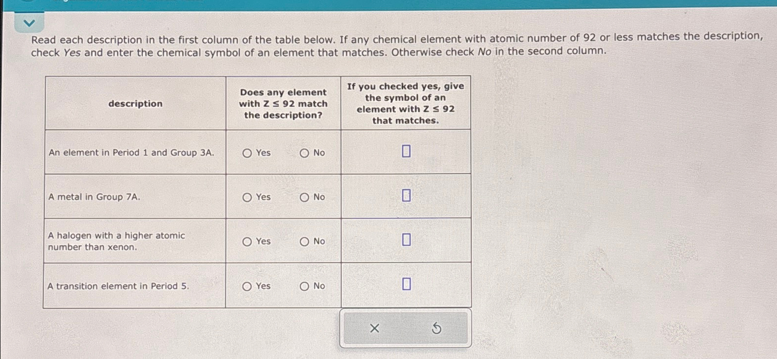Click the description column header

click(x=135, y=103)
